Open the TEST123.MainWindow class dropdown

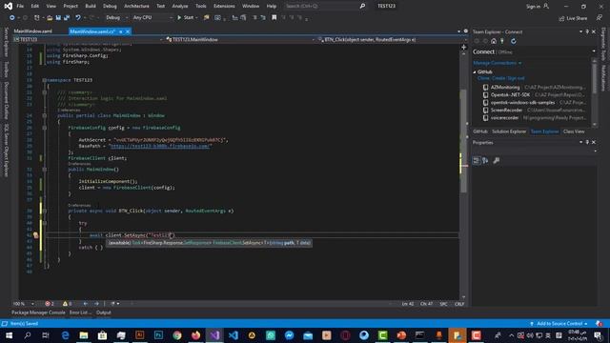coord(239,40)
